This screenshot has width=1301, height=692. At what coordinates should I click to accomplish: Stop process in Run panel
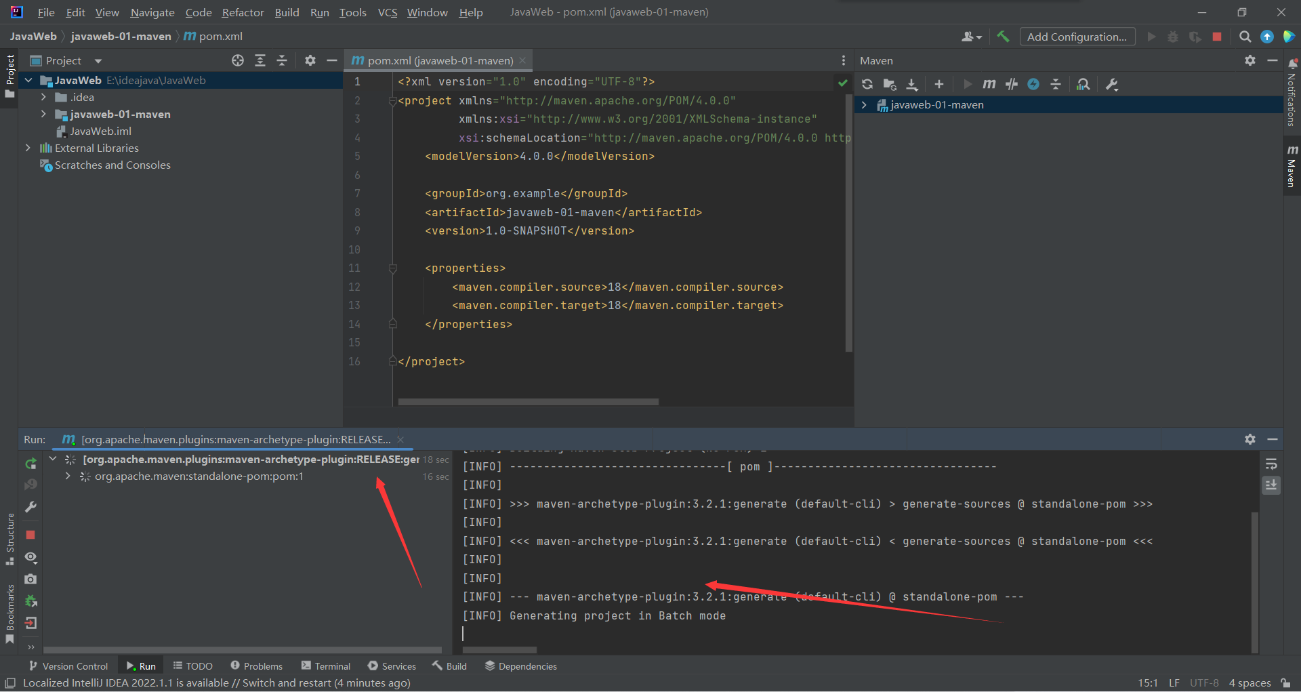click(x=30, y=535)
